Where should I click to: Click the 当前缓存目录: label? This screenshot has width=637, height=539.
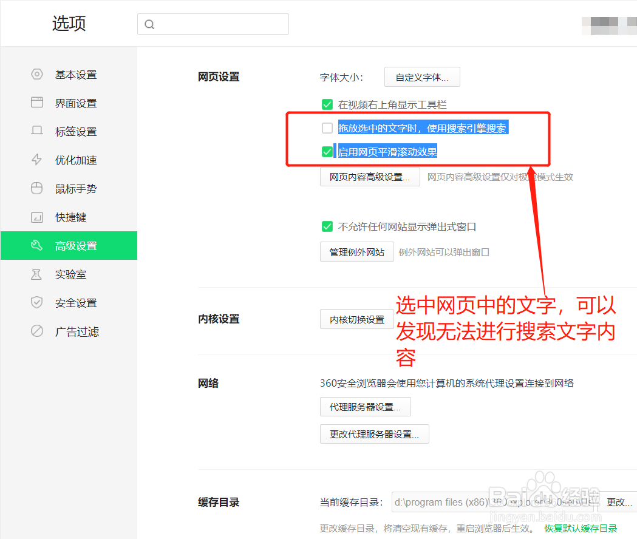click(x=351, y=503)
